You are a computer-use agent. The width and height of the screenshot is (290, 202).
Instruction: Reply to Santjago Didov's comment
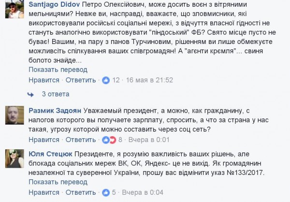click(x=81, y=80)
